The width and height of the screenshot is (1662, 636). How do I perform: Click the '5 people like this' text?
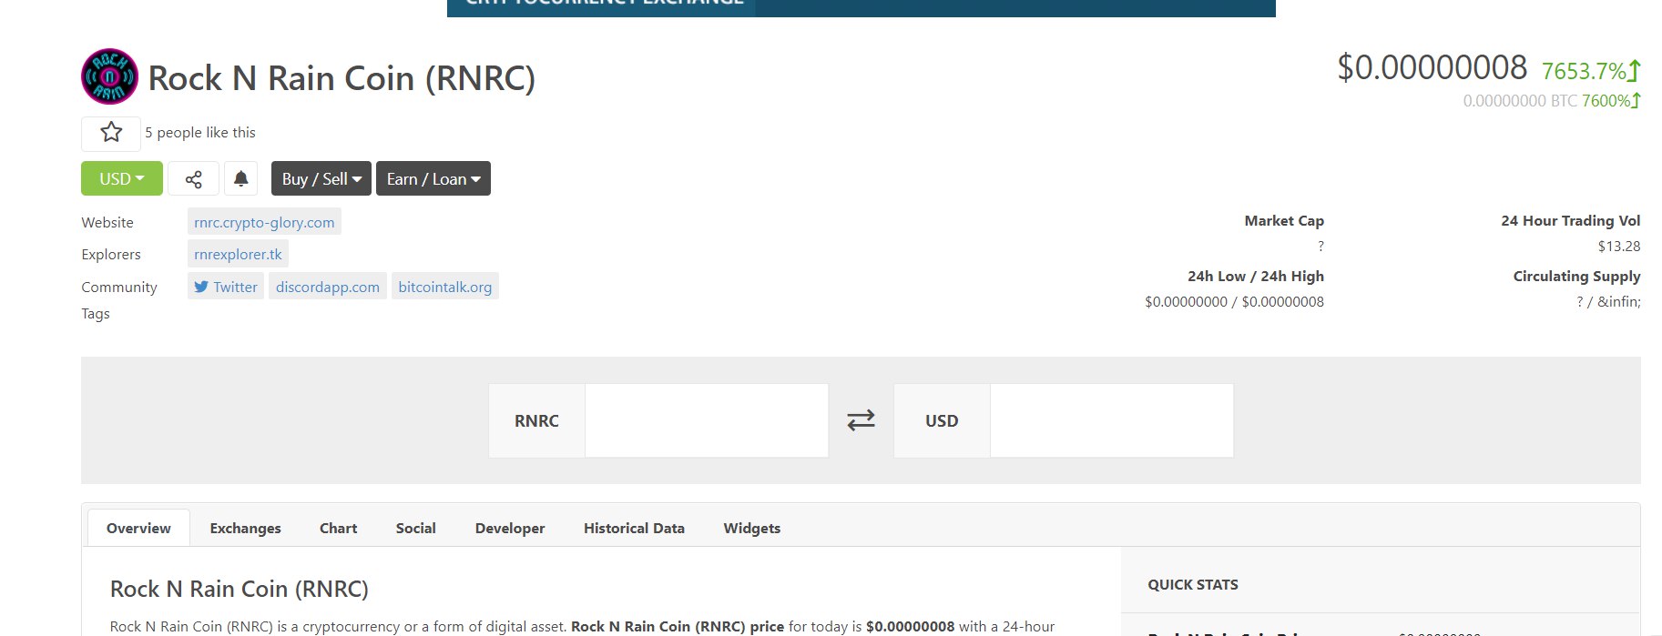pyautogui.click(x=200, y=133)
